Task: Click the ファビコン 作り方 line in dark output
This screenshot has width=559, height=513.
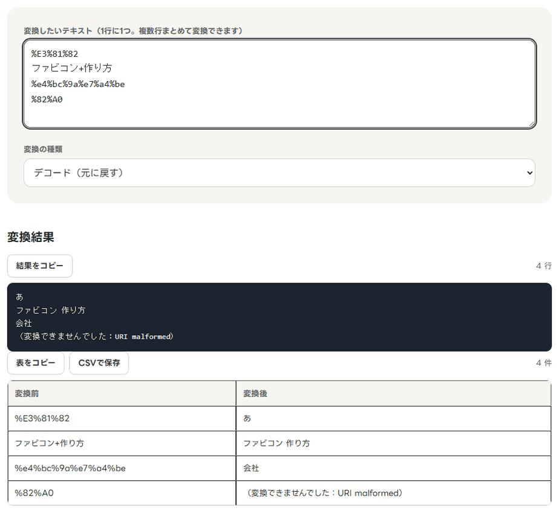Action: pos(51,310)
